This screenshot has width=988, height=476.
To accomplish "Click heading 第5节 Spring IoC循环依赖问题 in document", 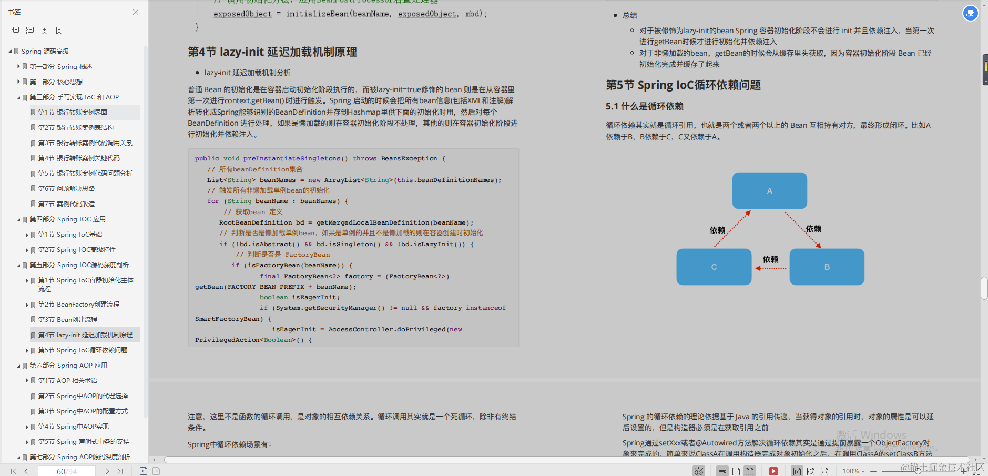I will 683,85.
